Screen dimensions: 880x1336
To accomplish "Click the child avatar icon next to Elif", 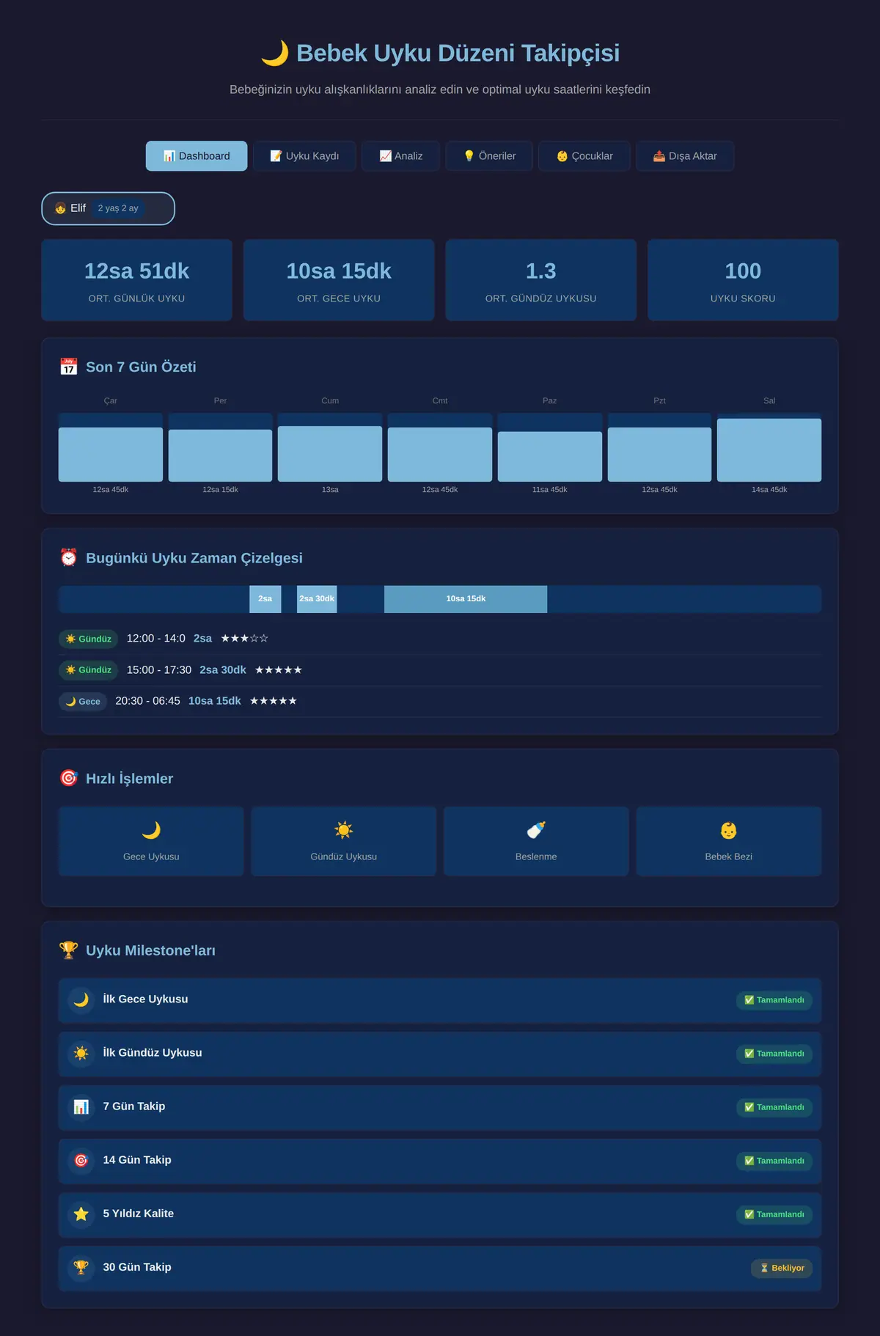I will pos(61,208).
